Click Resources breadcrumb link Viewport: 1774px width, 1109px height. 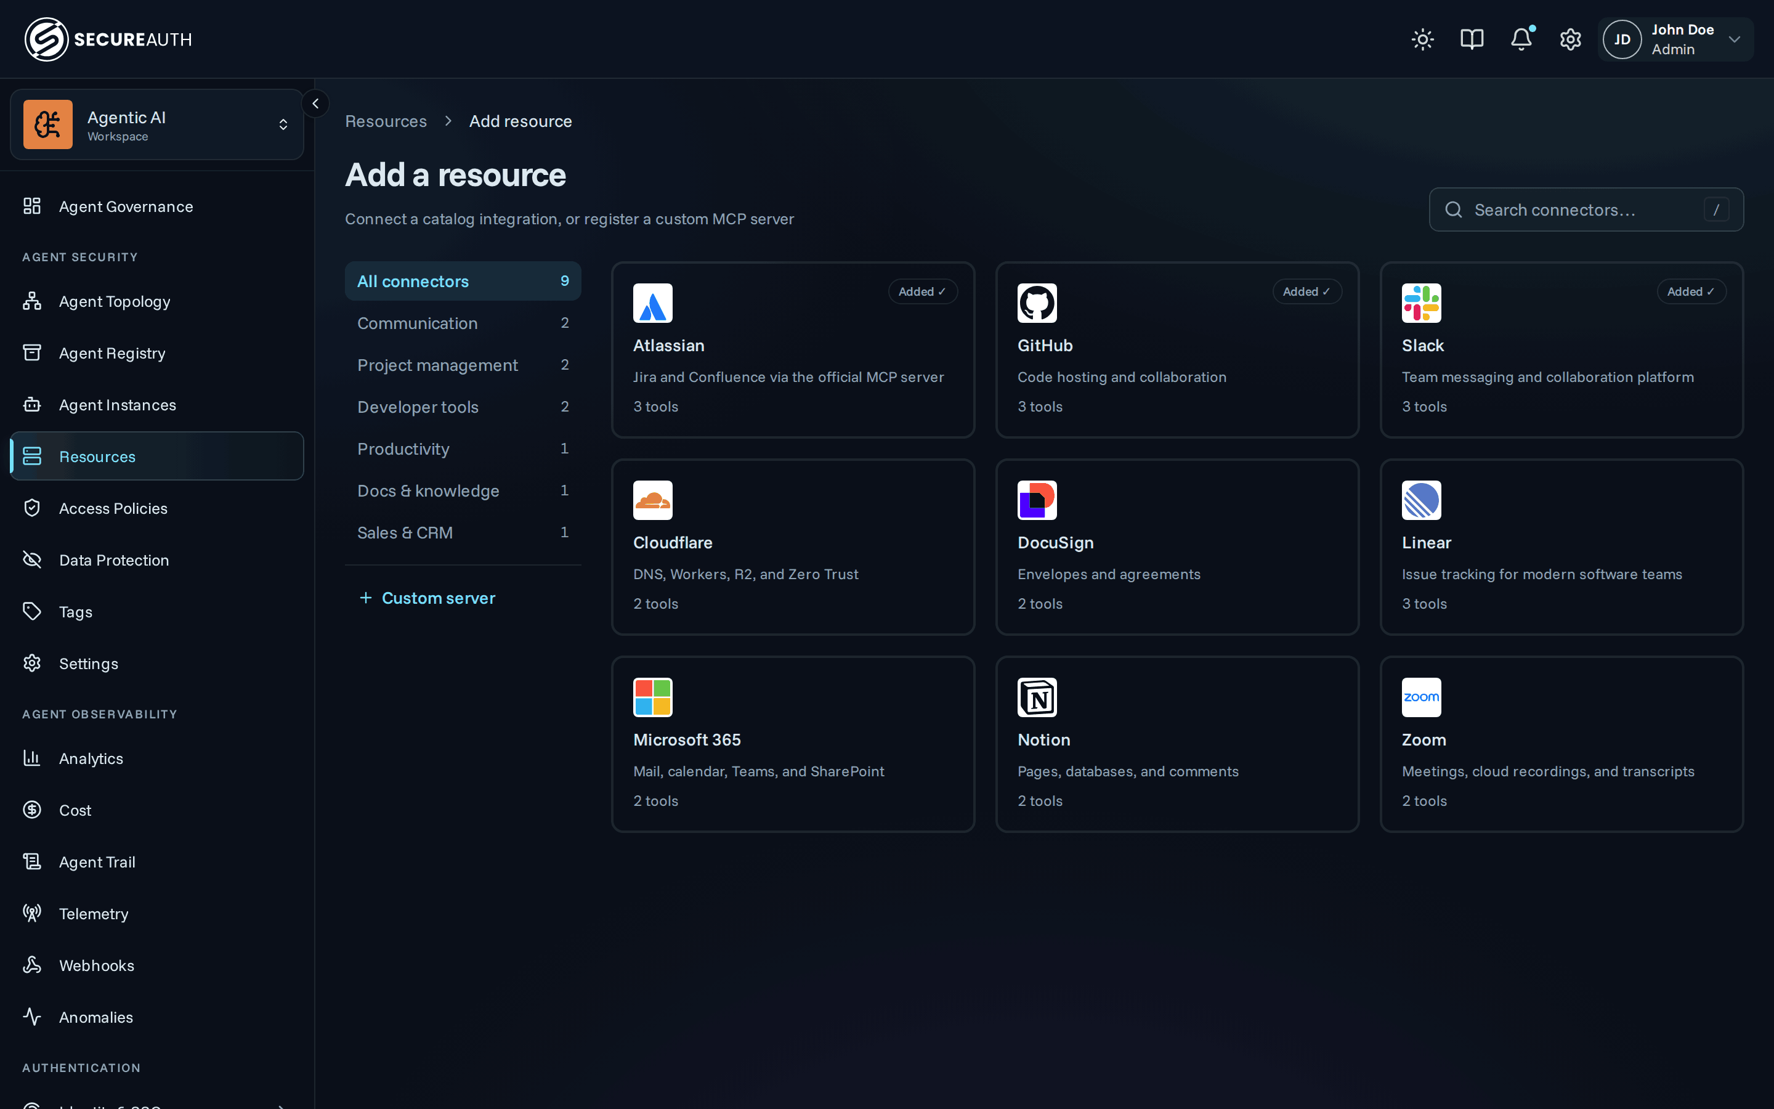386,121
